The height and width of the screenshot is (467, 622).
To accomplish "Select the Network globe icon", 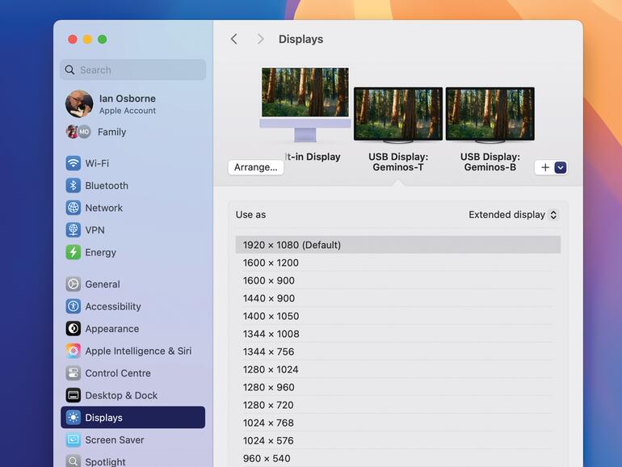I will coord(74,208).
